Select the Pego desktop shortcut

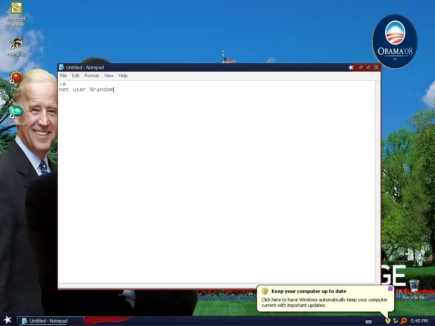pos(16,81)
